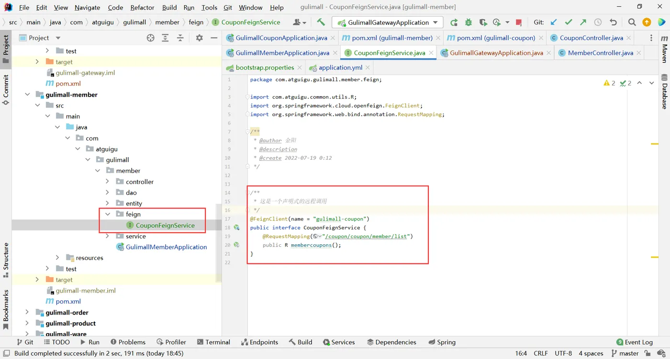
Task: Stop the running application with the red square
Action: click(519, 22)
